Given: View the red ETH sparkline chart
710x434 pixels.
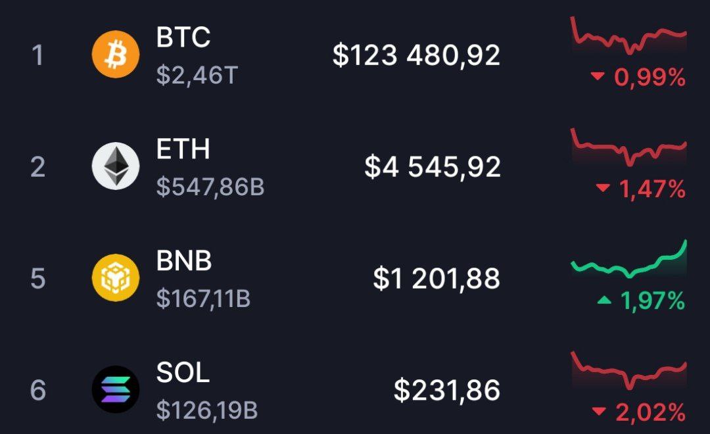Looking at the screenshot, I should (628, 148).
